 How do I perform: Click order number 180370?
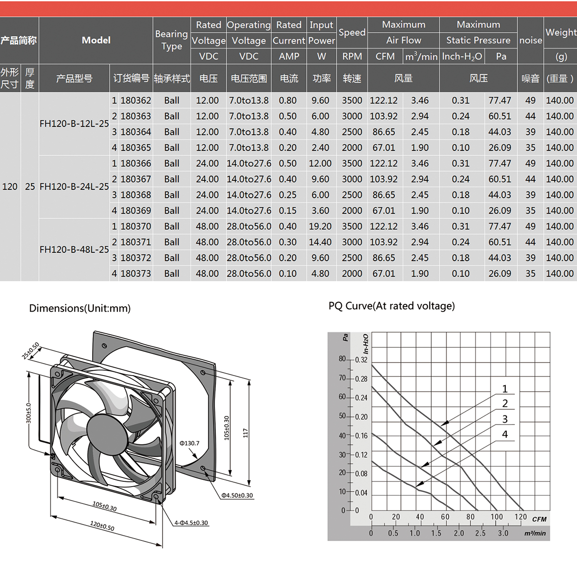[136, 226]
